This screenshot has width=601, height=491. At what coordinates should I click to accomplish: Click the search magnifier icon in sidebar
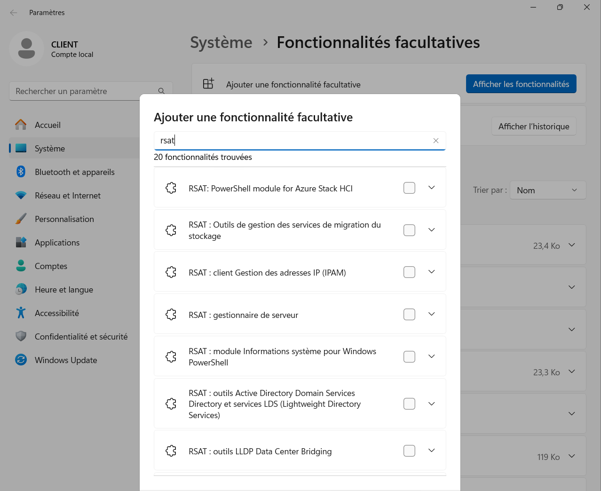point(161,91)
